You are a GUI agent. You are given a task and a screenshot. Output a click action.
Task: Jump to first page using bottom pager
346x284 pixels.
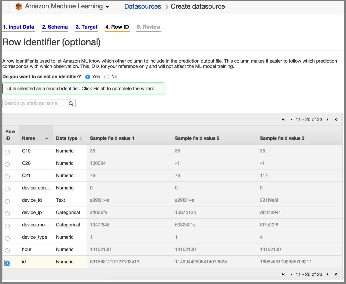click(283, 274)
